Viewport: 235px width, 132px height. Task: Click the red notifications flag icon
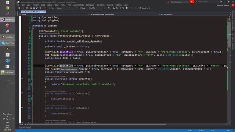click(x=192, y=1)
